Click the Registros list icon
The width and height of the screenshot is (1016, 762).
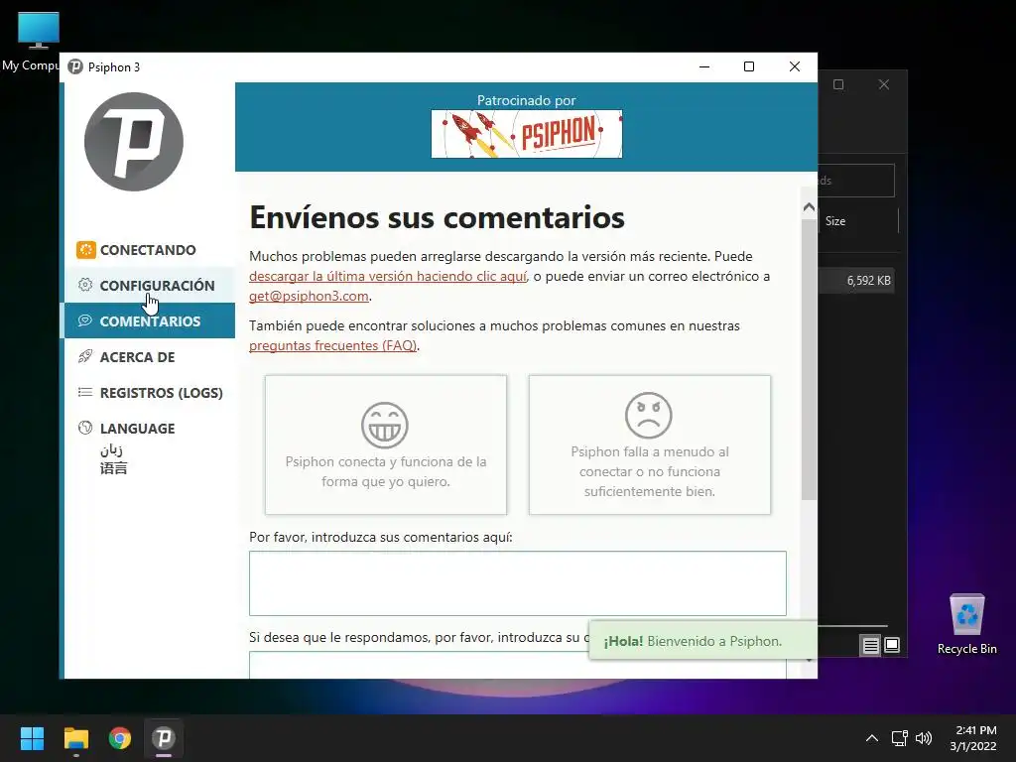tap(85, 391)
